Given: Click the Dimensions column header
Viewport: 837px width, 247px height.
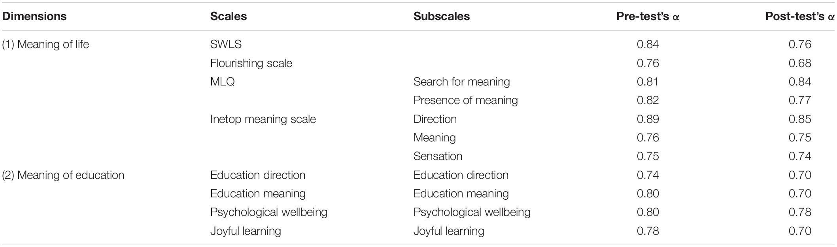Looking at the screenshot, I should click(x=34, y=17).
